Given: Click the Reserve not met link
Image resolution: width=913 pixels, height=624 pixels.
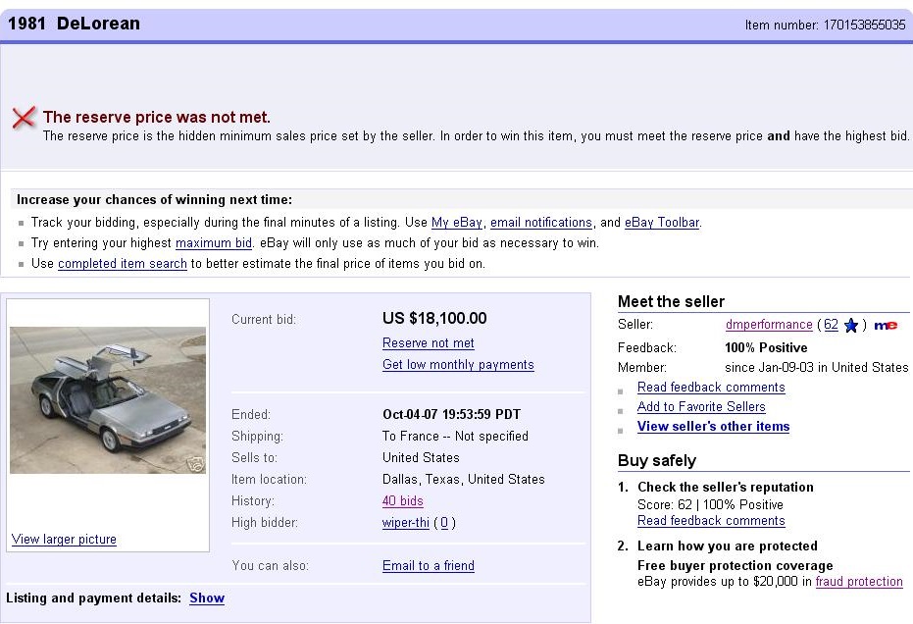Looking at the screenshot, I should tap(428, 343).
